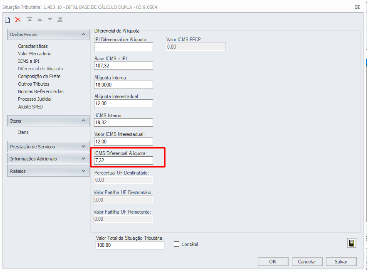Click the Valor Partilha UF Remetente field
This screenshot has width=367, height=272.
coord(123,219)
